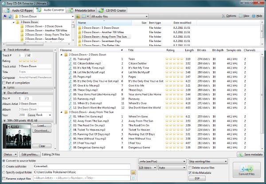
Task: Select 3 Doors Down - Another 700 Miles tree folder
Action: [x=43, y=31]
